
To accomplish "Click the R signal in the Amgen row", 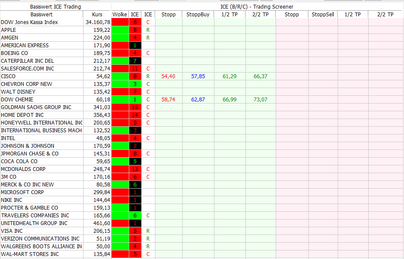I will tap(148, 38).
